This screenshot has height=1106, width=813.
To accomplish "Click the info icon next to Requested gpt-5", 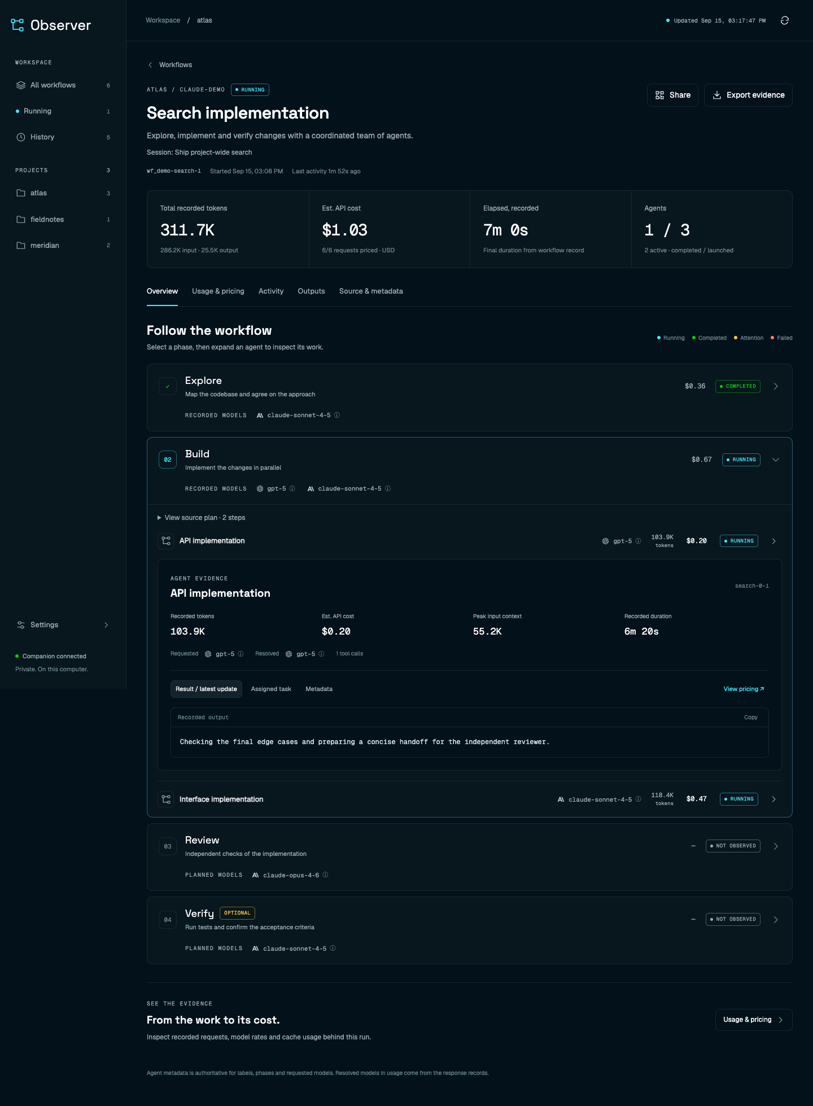I will tap(241, 654).
